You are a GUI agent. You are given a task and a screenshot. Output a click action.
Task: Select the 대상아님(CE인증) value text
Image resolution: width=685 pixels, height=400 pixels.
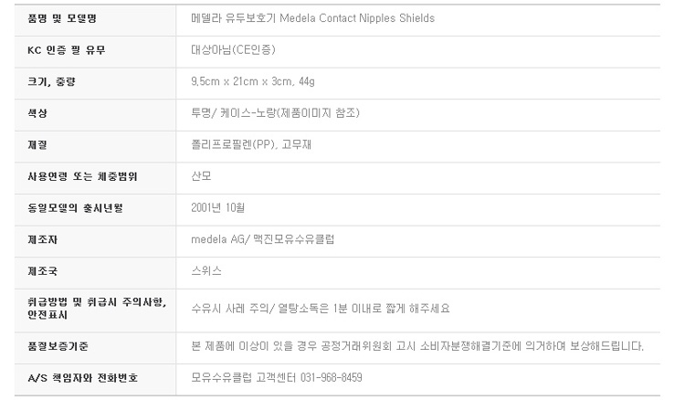pyautogui.click(x=233, y=50)
